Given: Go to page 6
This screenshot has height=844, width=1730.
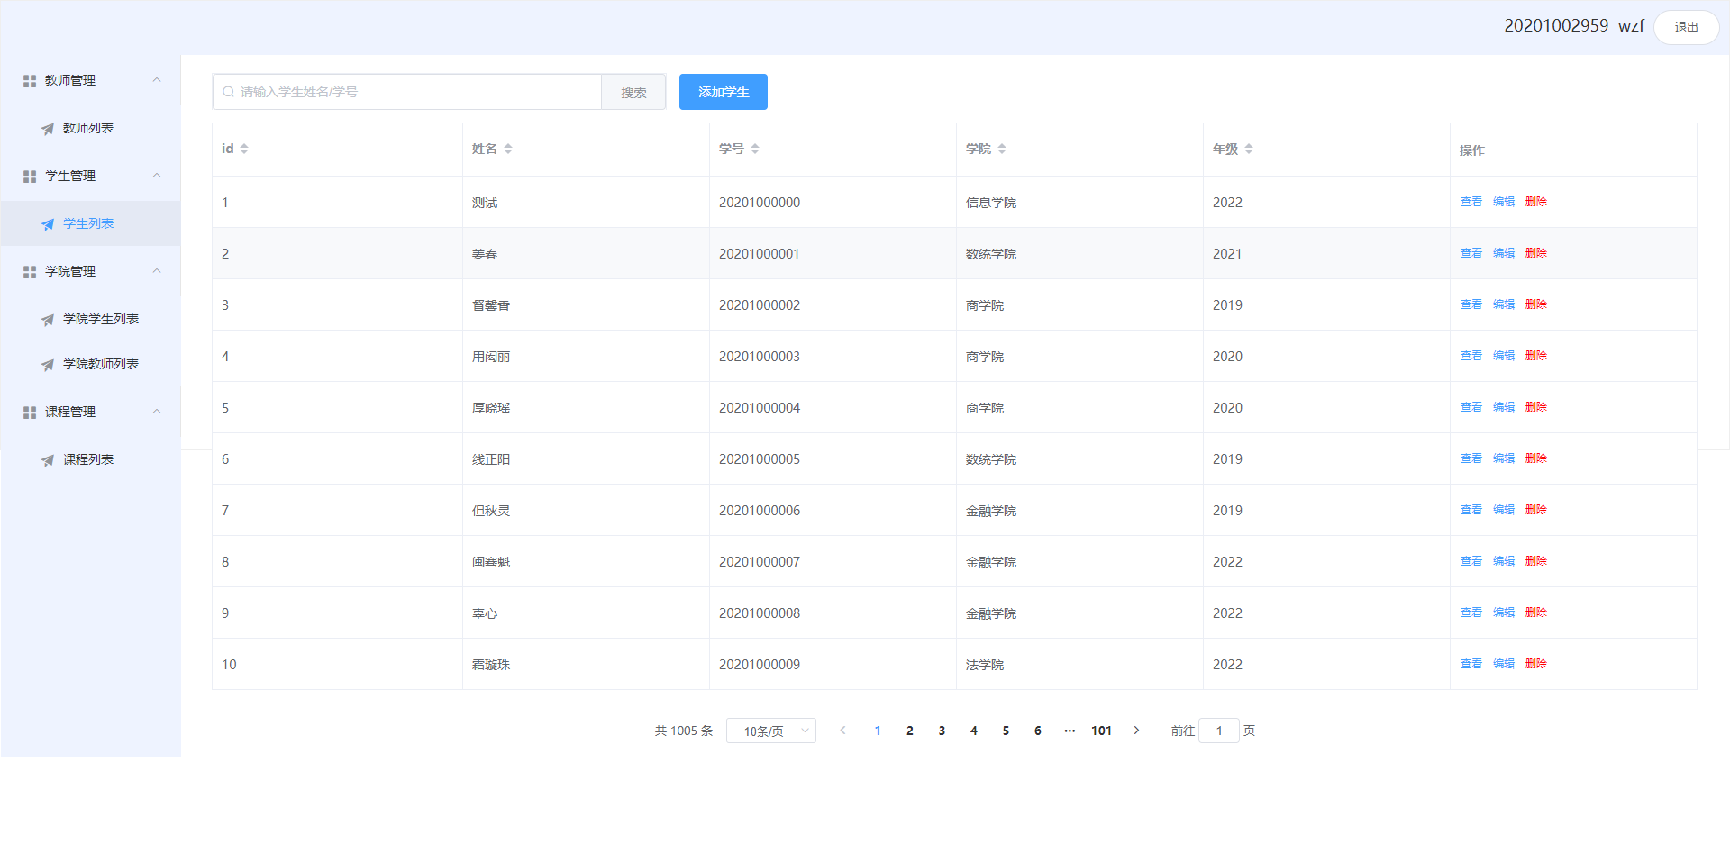Looking at the screenshot, I should 1038,731.
